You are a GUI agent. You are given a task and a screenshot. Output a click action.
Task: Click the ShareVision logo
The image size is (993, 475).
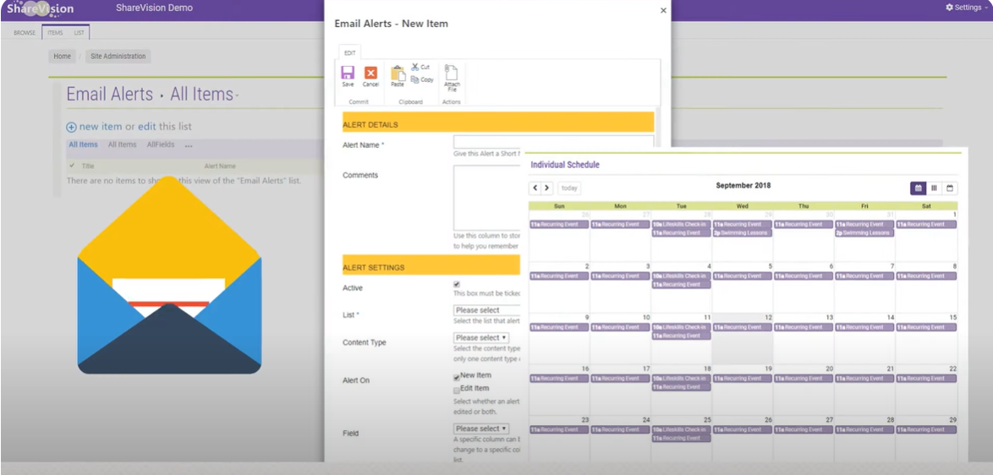pos(40,8)
